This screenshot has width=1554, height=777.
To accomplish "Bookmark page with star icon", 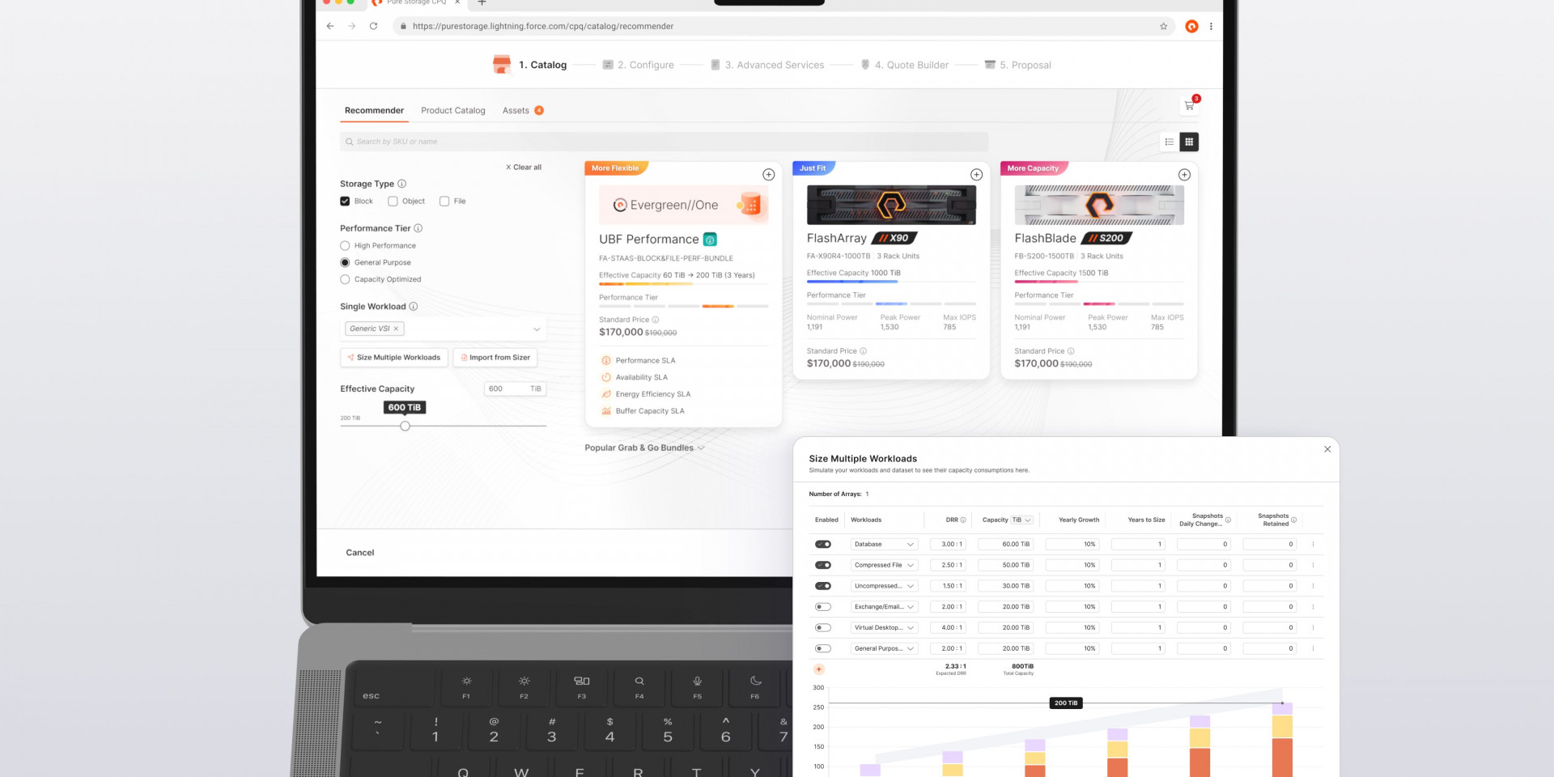I will 1164,27.
